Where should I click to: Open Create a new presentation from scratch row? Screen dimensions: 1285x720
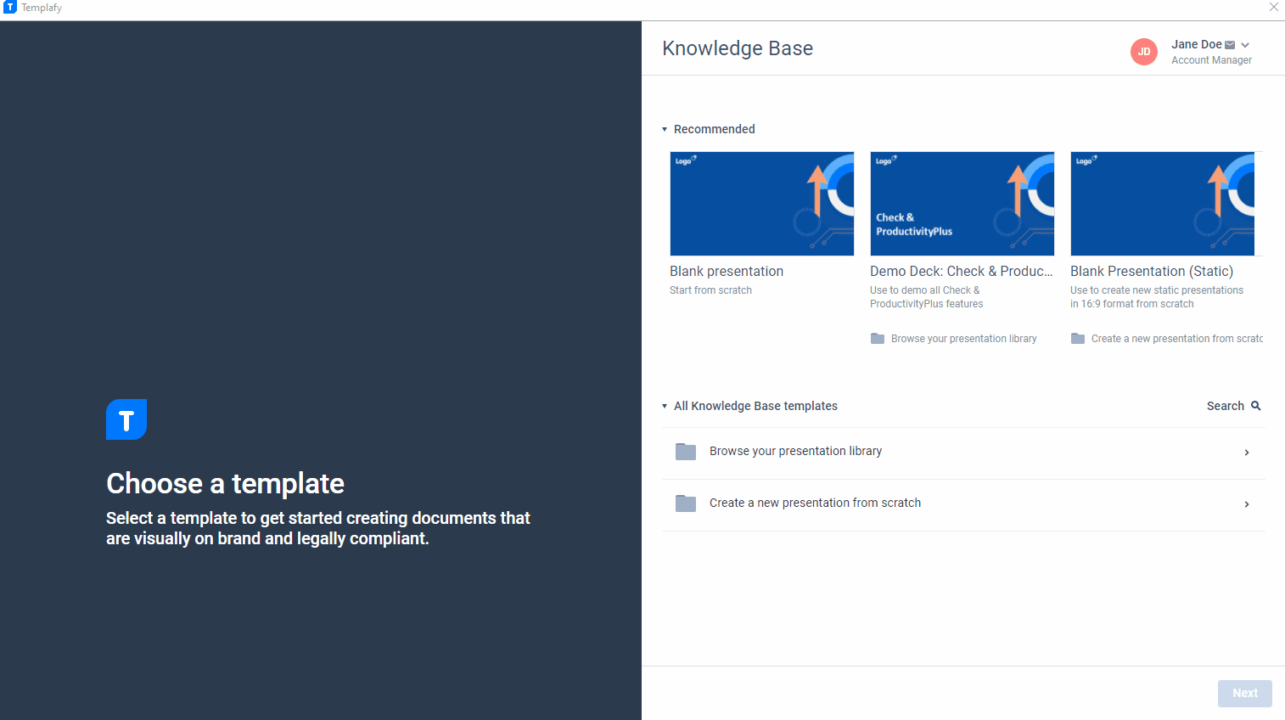point(963,504)
